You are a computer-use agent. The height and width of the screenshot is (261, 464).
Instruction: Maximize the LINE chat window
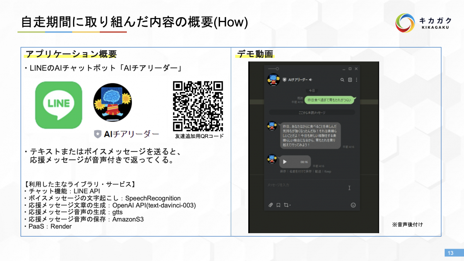[x=350, y=69]
